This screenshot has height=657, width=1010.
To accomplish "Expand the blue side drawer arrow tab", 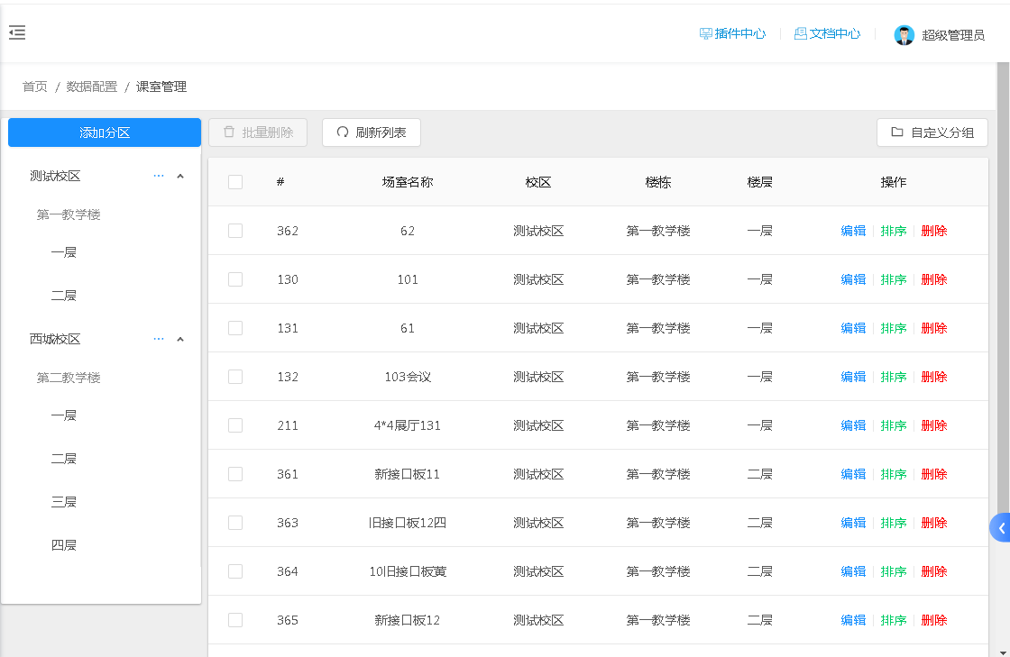I will coord(1000,527).
